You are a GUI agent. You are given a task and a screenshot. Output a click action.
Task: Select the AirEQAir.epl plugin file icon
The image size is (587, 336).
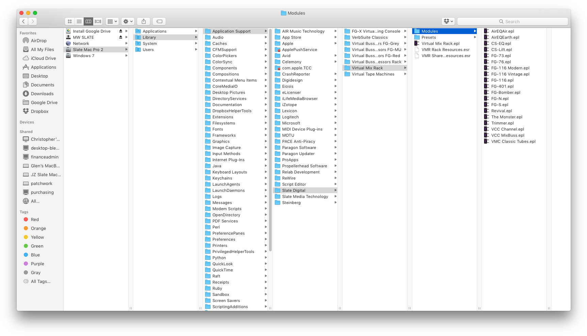487,31
